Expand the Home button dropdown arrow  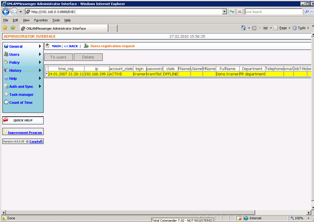tap(249, 28)
